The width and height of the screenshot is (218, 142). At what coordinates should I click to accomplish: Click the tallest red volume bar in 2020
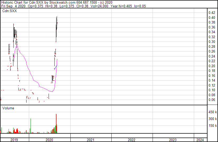click(x=56, y=123)
